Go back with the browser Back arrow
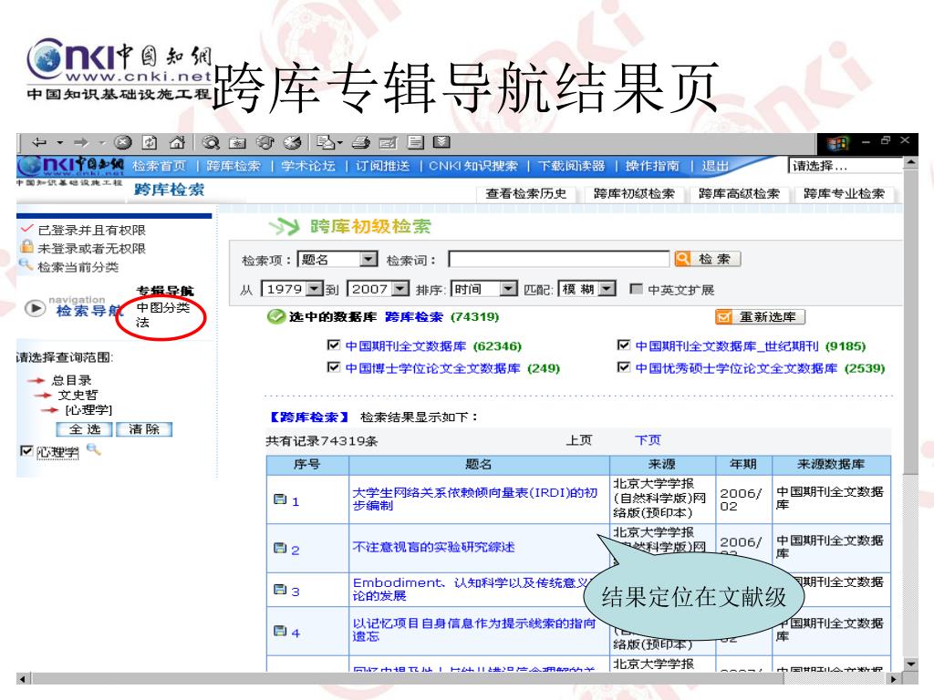Image resolution: width=934 pixels, height=700 pixels. point(39,143)
